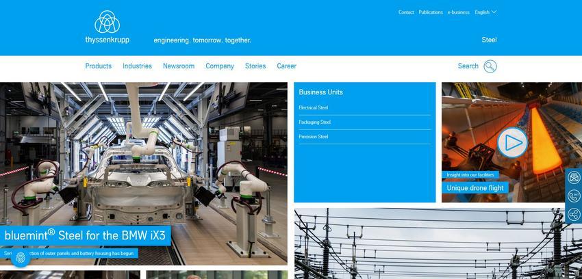Screen dimensions: 582x279
Task: Open the Publications link
Action: tap(431, 12)
